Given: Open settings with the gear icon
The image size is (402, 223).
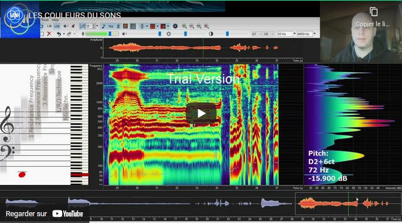Looking at the screenshot, I should click(175, 26).
